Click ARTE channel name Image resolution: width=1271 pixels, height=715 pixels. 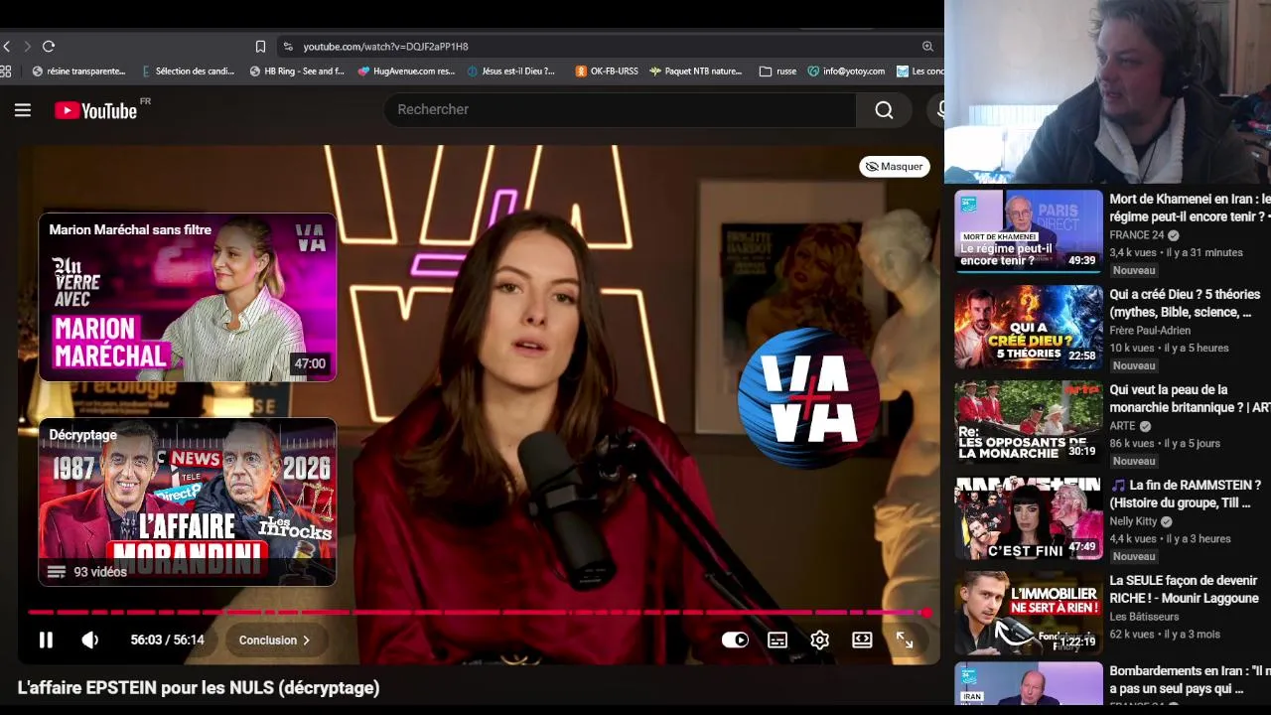coord(1122,426)
